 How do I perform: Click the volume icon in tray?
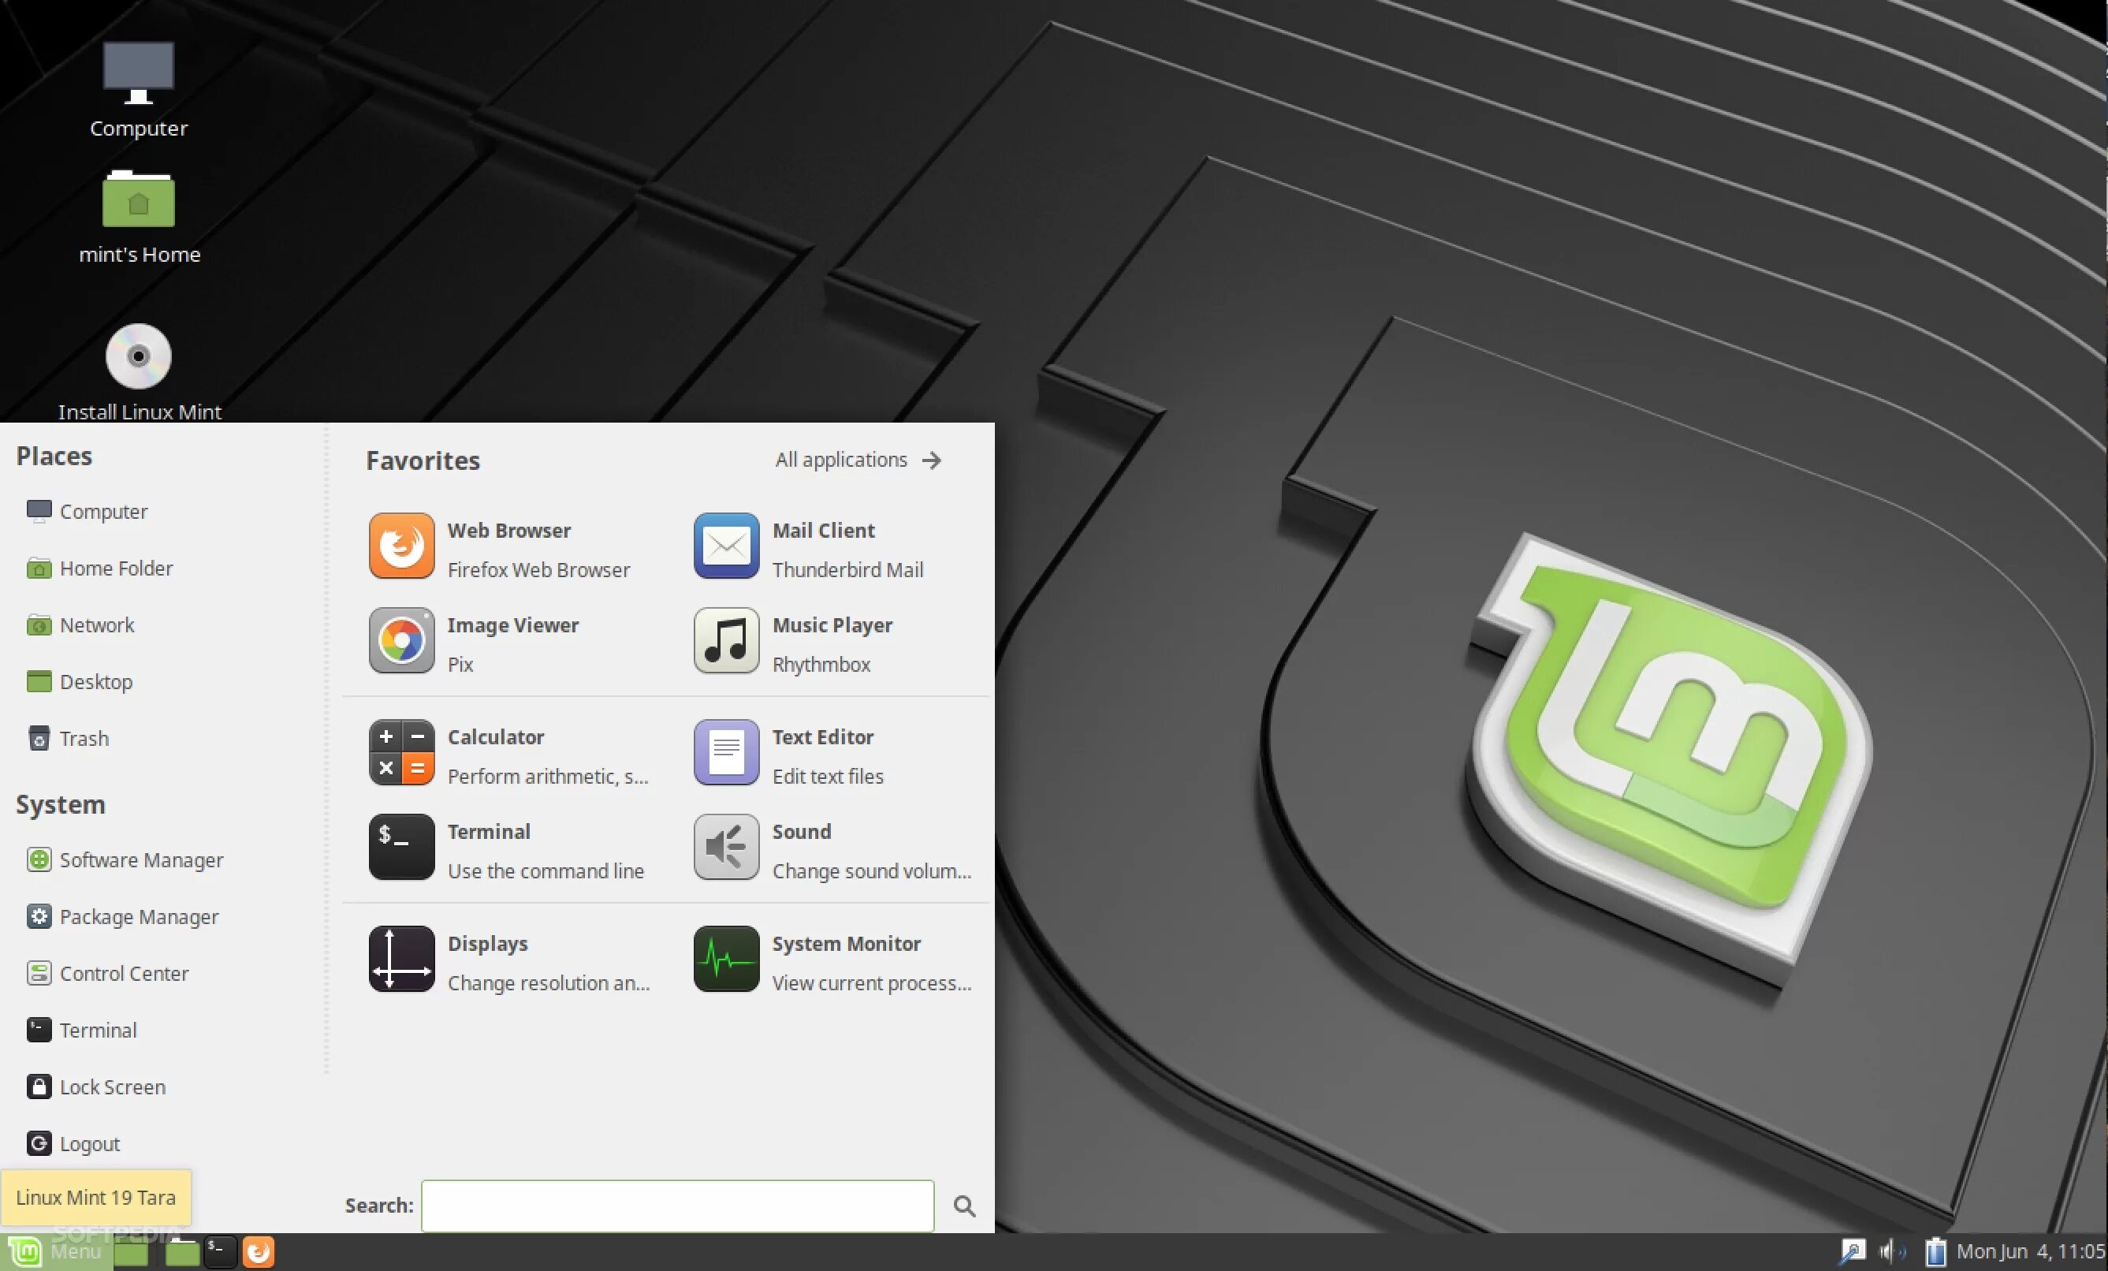1890,1252
